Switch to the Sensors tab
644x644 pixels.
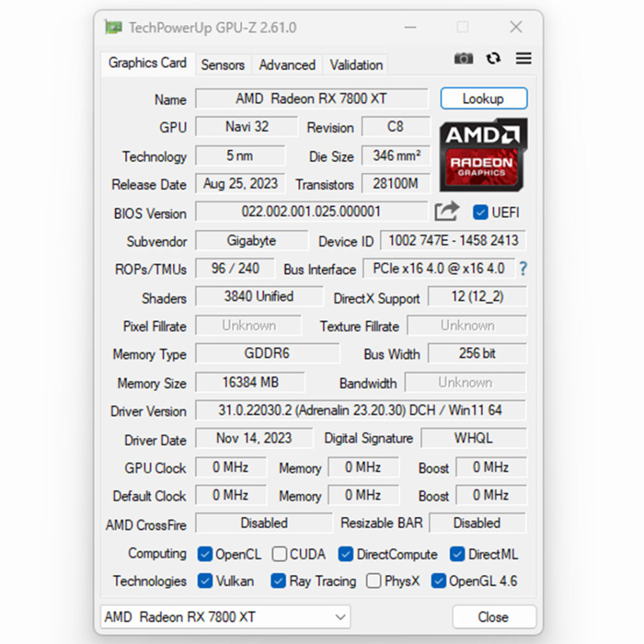[x=223, y=65]
